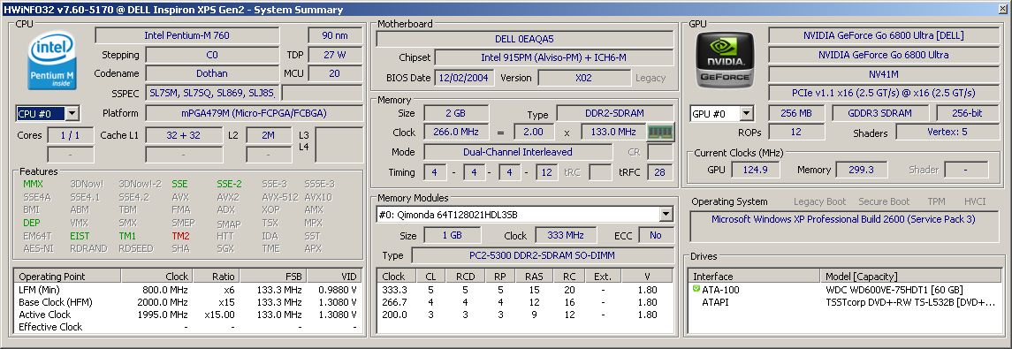
Task: Select the Effective Clock row
Action: click(x=187, y=326)
